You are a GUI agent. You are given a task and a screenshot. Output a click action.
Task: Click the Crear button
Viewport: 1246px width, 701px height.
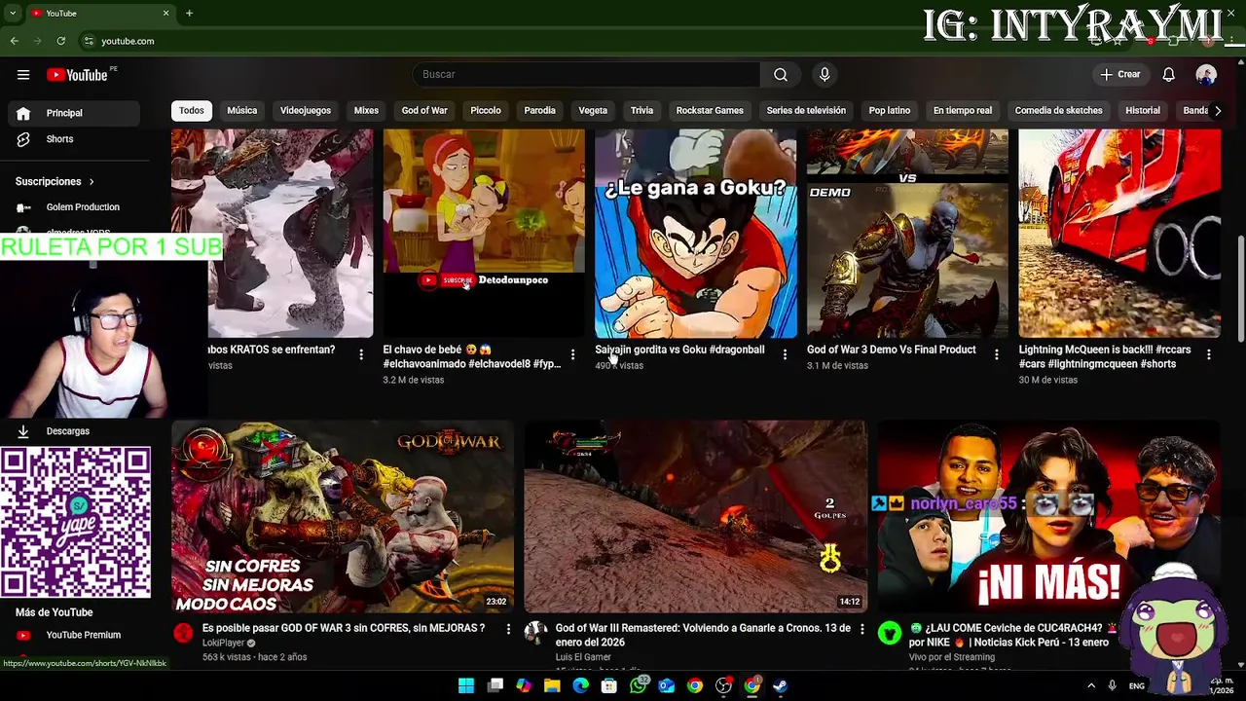click(x=1120, y=75)
